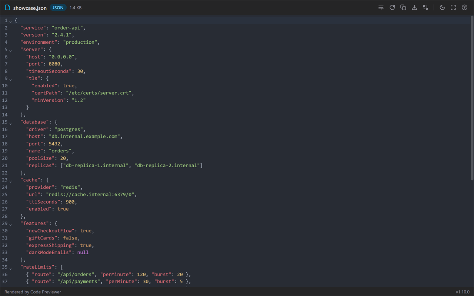
Task: Click the "replicas" key
Action: (40, 165)
